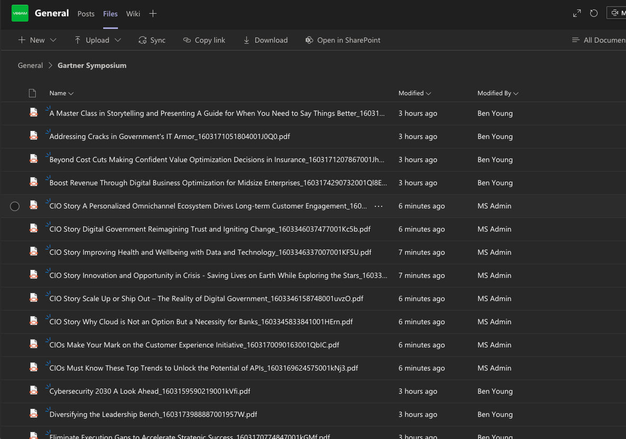Open CIO Story Personalized Omnichannel Ecosystem PDF
The image size is (626, 439).
[208, 206]
